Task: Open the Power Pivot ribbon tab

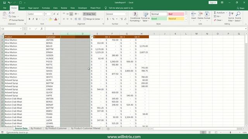Action: pos(95,8)
